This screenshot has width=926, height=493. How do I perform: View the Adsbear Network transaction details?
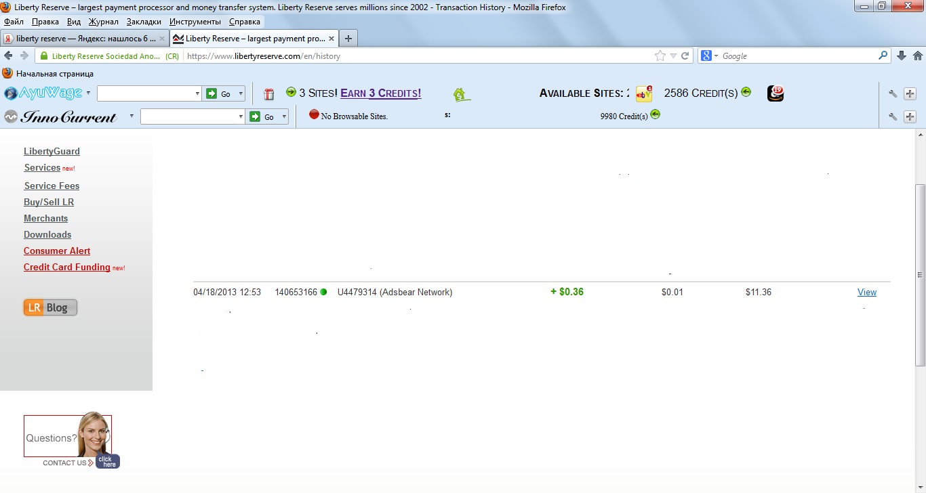coord(867,292)
